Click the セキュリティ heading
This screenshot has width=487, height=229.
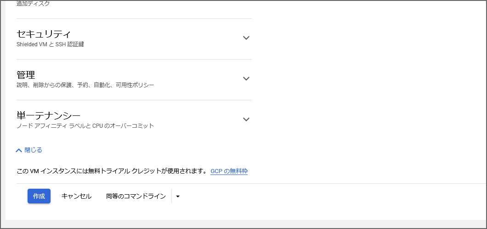pos(44,34)
